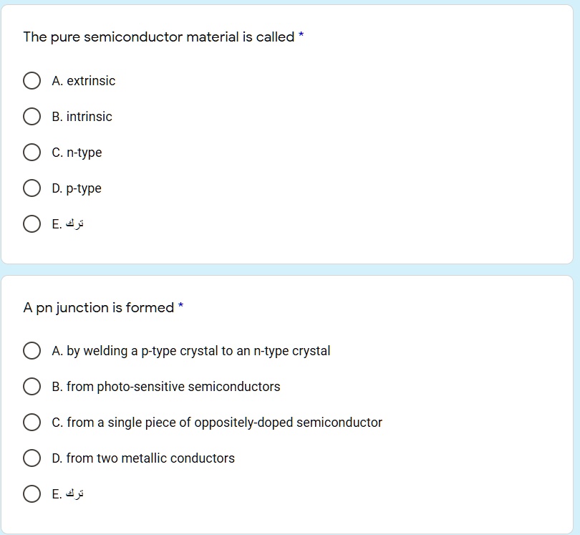This screenshot has height=535, width=580.
Task: Click the pure semiconductor question title
Action: [x=158, y=37]
